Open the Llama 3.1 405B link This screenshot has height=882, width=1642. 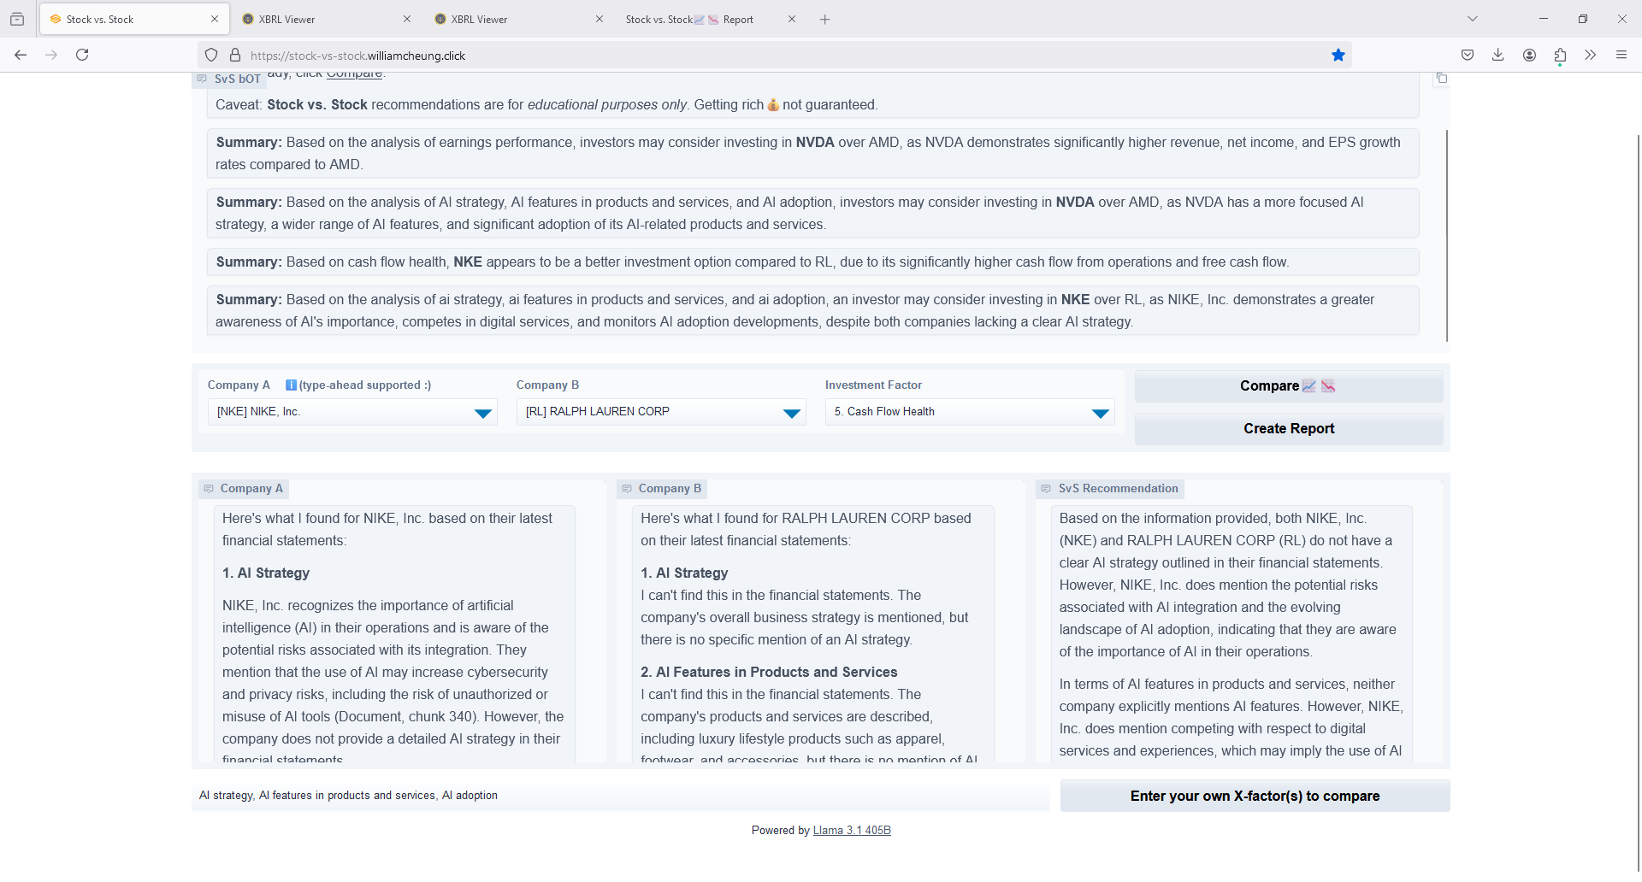[x=852, y=831]
